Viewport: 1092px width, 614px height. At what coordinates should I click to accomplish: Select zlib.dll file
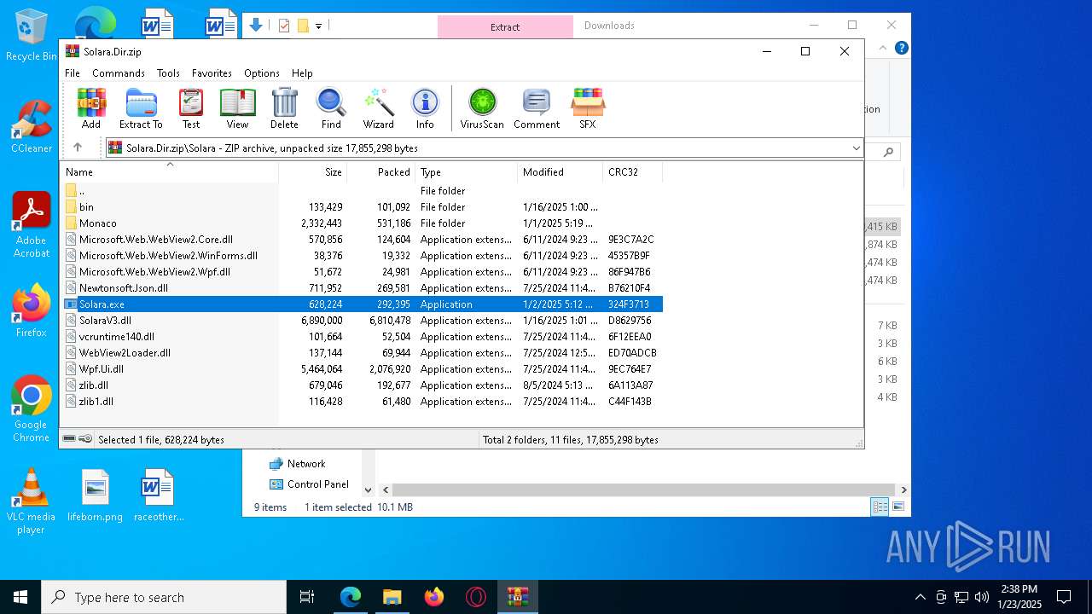(x=363, y=385)
